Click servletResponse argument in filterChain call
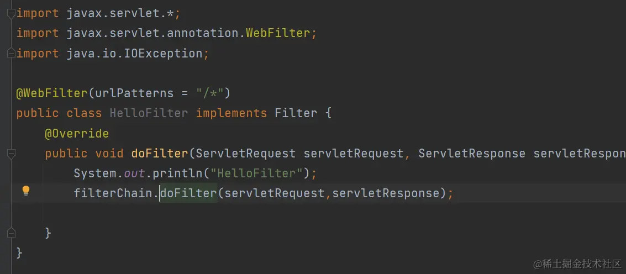Screen dimensions: 626x274 pos(386,193)
